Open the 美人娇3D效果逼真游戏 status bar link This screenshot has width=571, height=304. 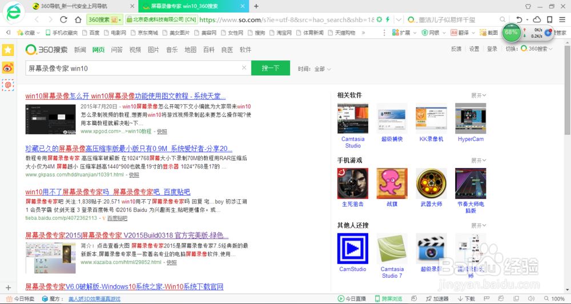[94, 299]
